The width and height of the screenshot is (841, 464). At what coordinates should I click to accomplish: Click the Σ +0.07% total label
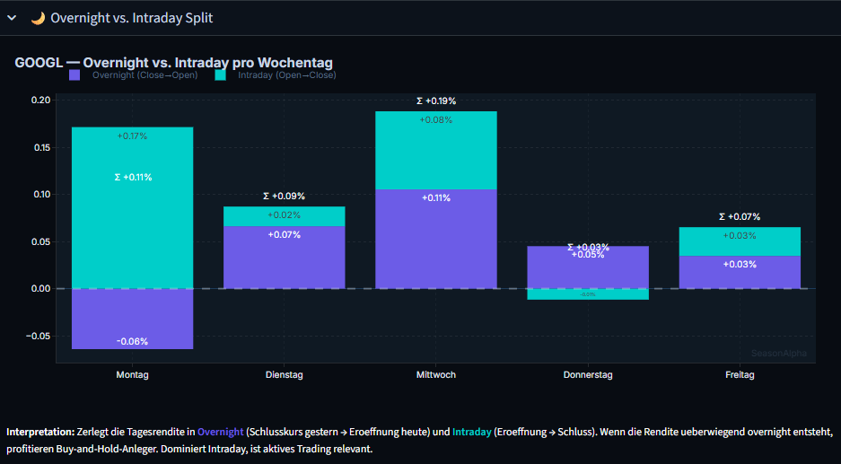coord(740,216)
